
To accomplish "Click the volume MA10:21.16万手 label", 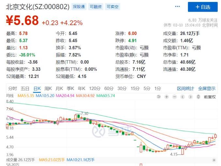I will point(81,160).
